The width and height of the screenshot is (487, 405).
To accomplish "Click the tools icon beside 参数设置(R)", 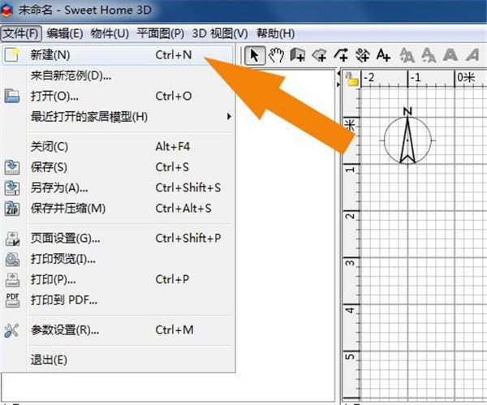I will coord(12,330).
